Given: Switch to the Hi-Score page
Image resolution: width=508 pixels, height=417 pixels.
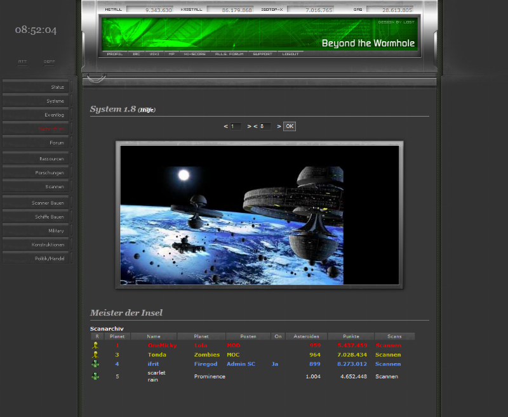Looking at the screenshot, I should (195, 54).
